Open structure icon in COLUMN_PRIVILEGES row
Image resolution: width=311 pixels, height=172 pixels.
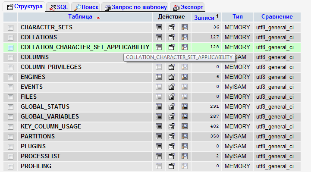(172, 67)
